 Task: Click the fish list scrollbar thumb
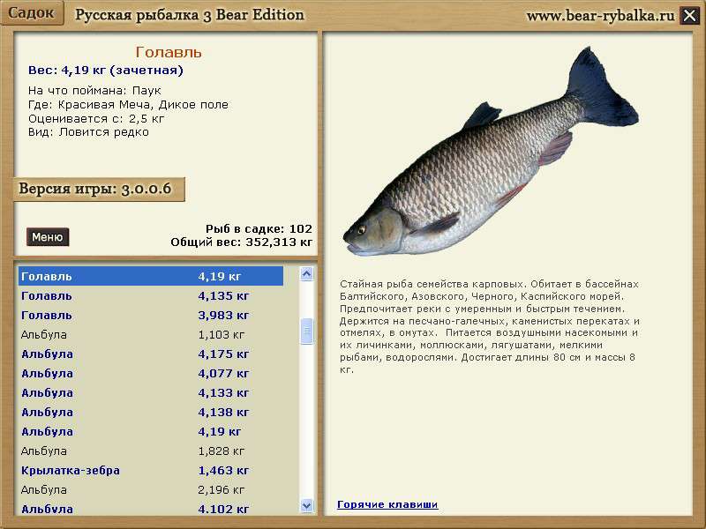pos(307,331)
